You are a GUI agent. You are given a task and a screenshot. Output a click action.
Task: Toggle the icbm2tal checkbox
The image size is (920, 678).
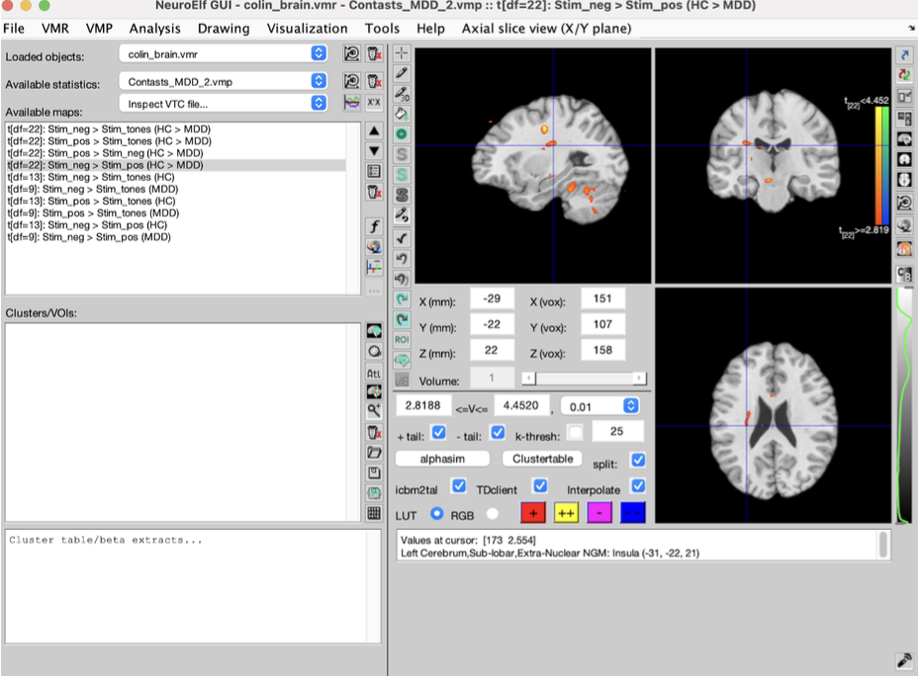pos(459,486)
